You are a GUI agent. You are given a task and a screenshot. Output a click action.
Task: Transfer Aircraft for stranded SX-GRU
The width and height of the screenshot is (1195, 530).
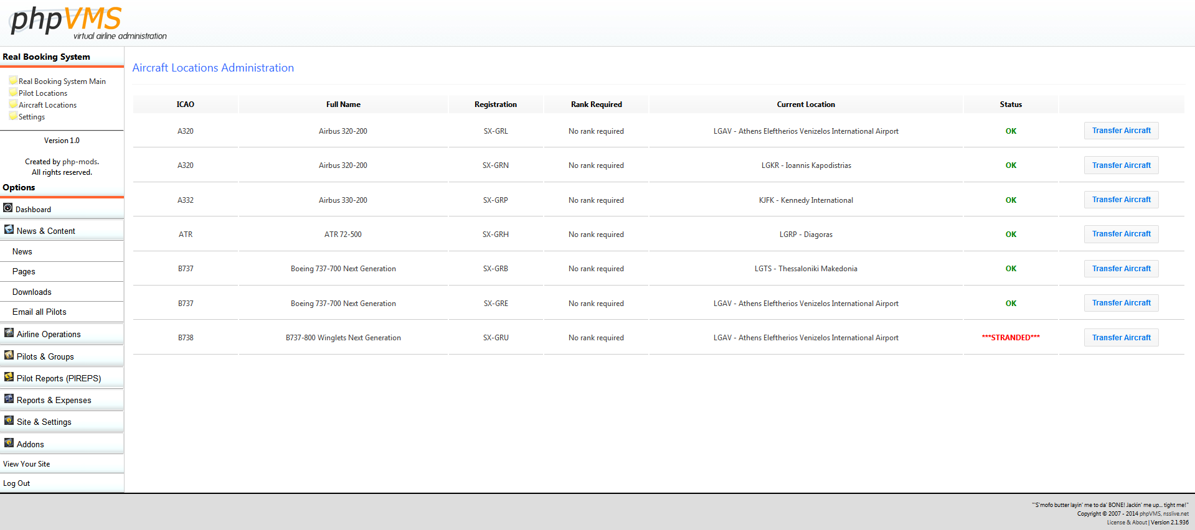[1122, 338]
